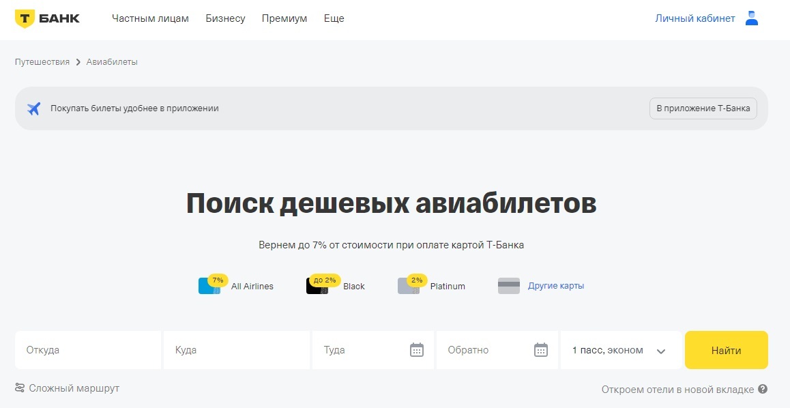The height and width of the screenshot is (408, 790).
Task: Click the question mark help icon
Action: click(763, 390)
